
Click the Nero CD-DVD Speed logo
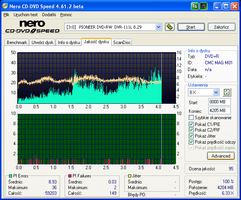tap(32, 27)
